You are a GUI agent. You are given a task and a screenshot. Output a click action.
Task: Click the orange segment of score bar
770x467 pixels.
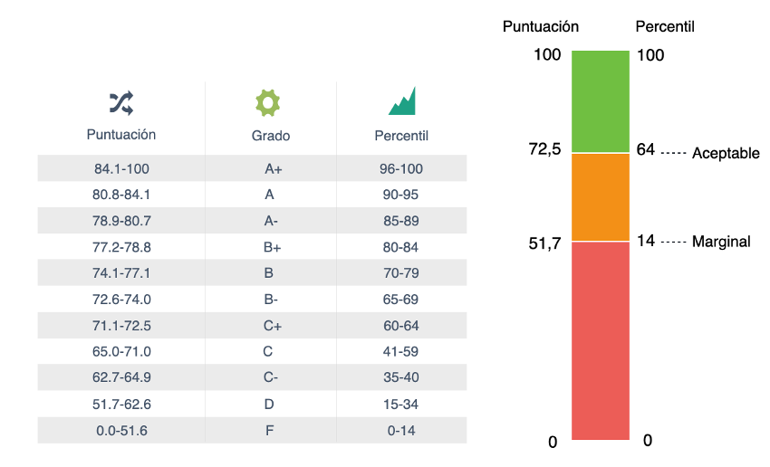click(601, 197)
